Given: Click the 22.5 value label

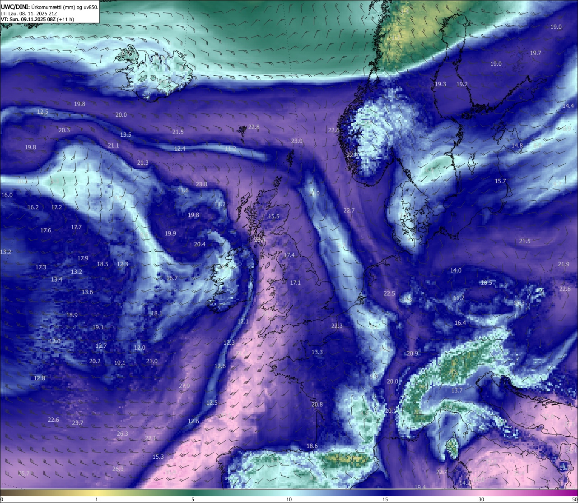Looking at the screenshot, I should point(389,294).
